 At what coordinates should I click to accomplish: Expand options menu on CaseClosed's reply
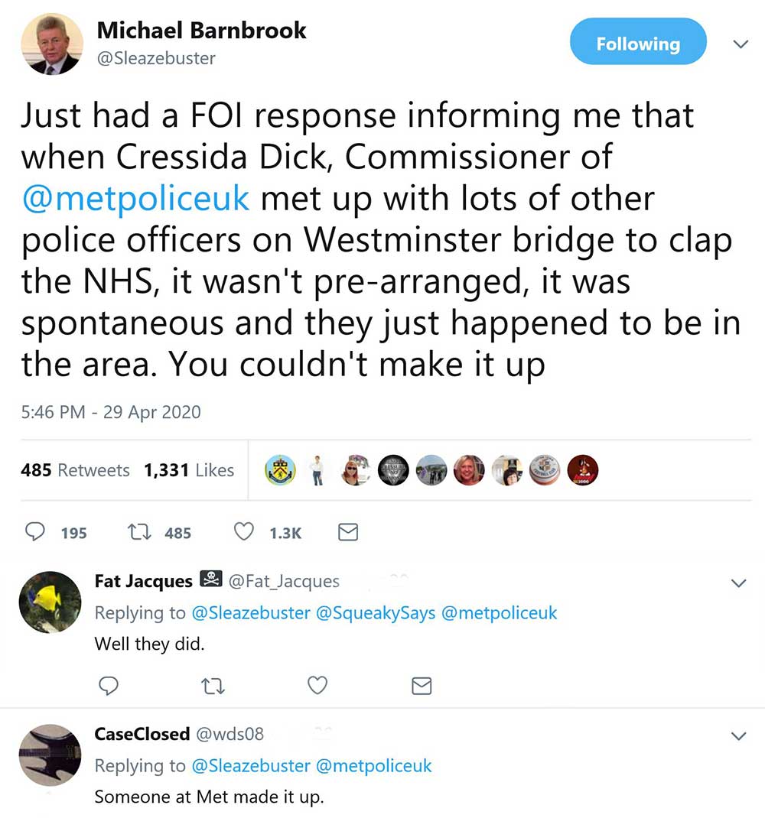point(739,736)
